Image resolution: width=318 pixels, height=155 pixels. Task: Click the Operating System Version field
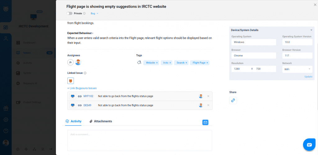[297, 42]
